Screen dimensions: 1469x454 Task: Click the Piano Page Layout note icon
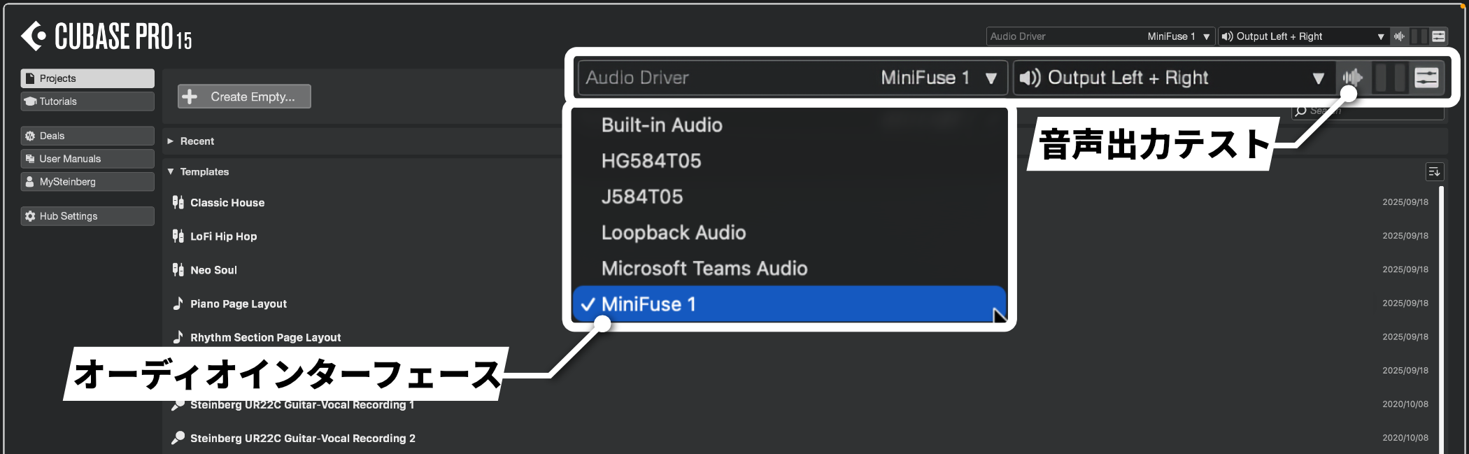pyautogui.click(x=178, y=304)
